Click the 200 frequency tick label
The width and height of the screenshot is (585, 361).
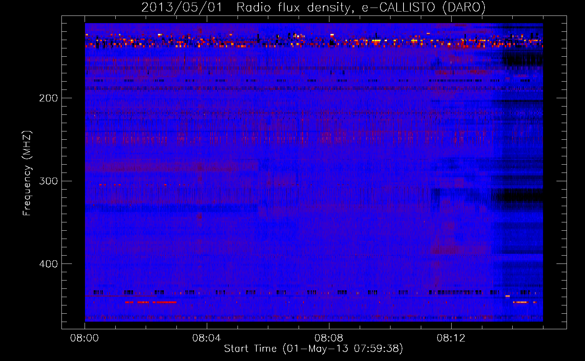point(48,98)
